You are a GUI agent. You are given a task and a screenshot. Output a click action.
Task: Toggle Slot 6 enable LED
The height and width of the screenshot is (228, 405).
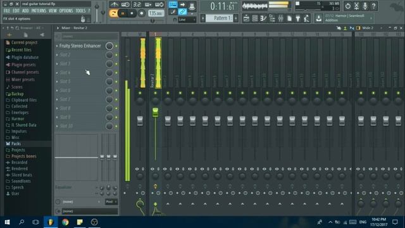116,91
